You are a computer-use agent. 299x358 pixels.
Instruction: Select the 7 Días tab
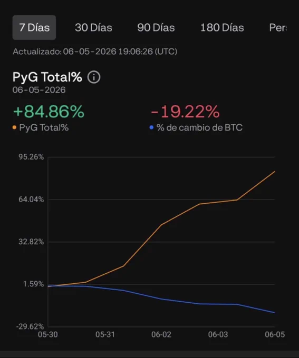34,27
